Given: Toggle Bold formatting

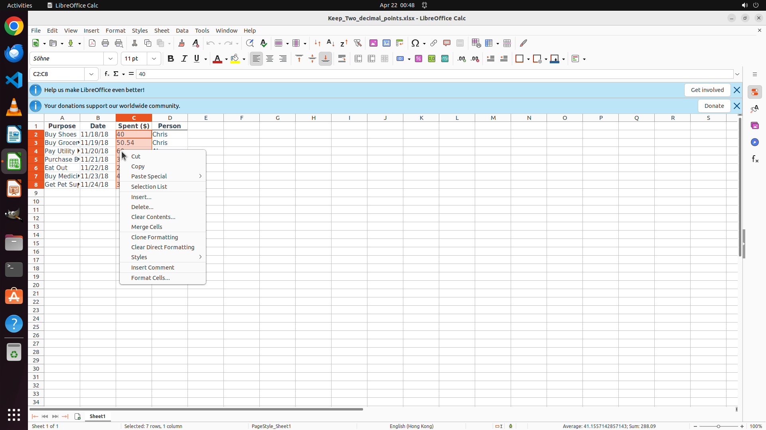Looking at the screenshot, I should coord(171,59).
